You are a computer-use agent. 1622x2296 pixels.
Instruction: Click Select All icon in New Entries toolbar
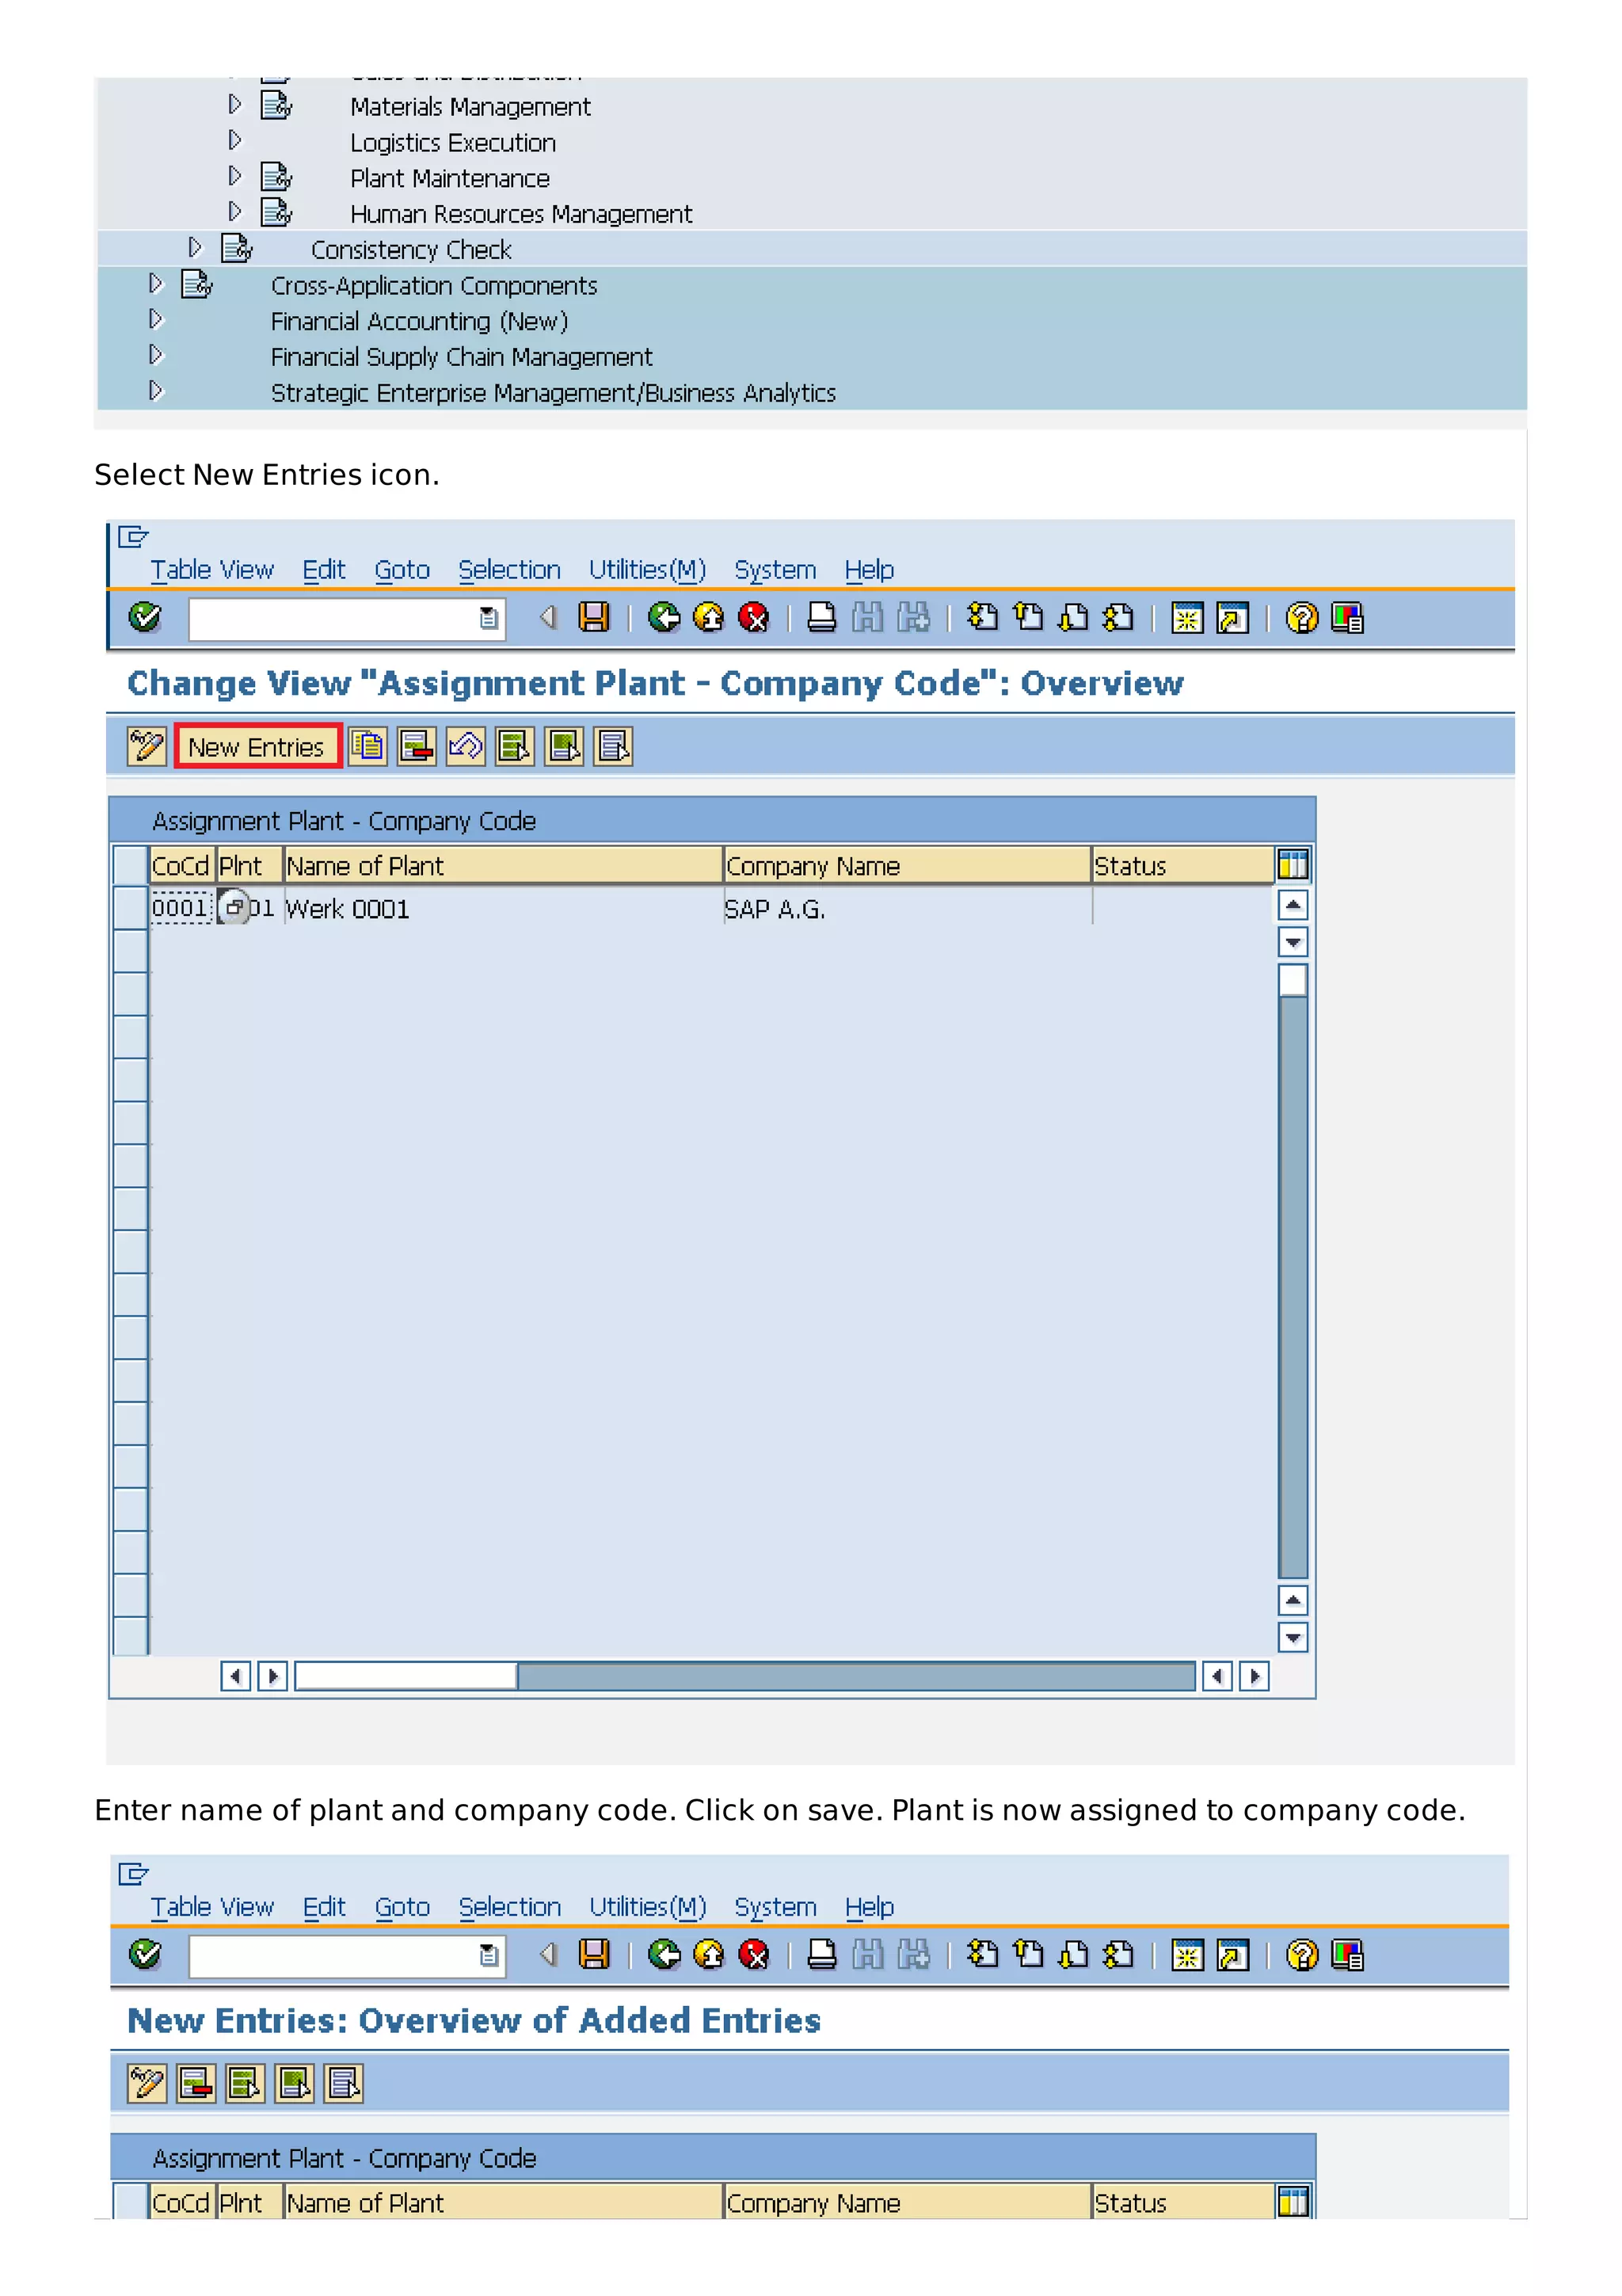point(245,2083)
